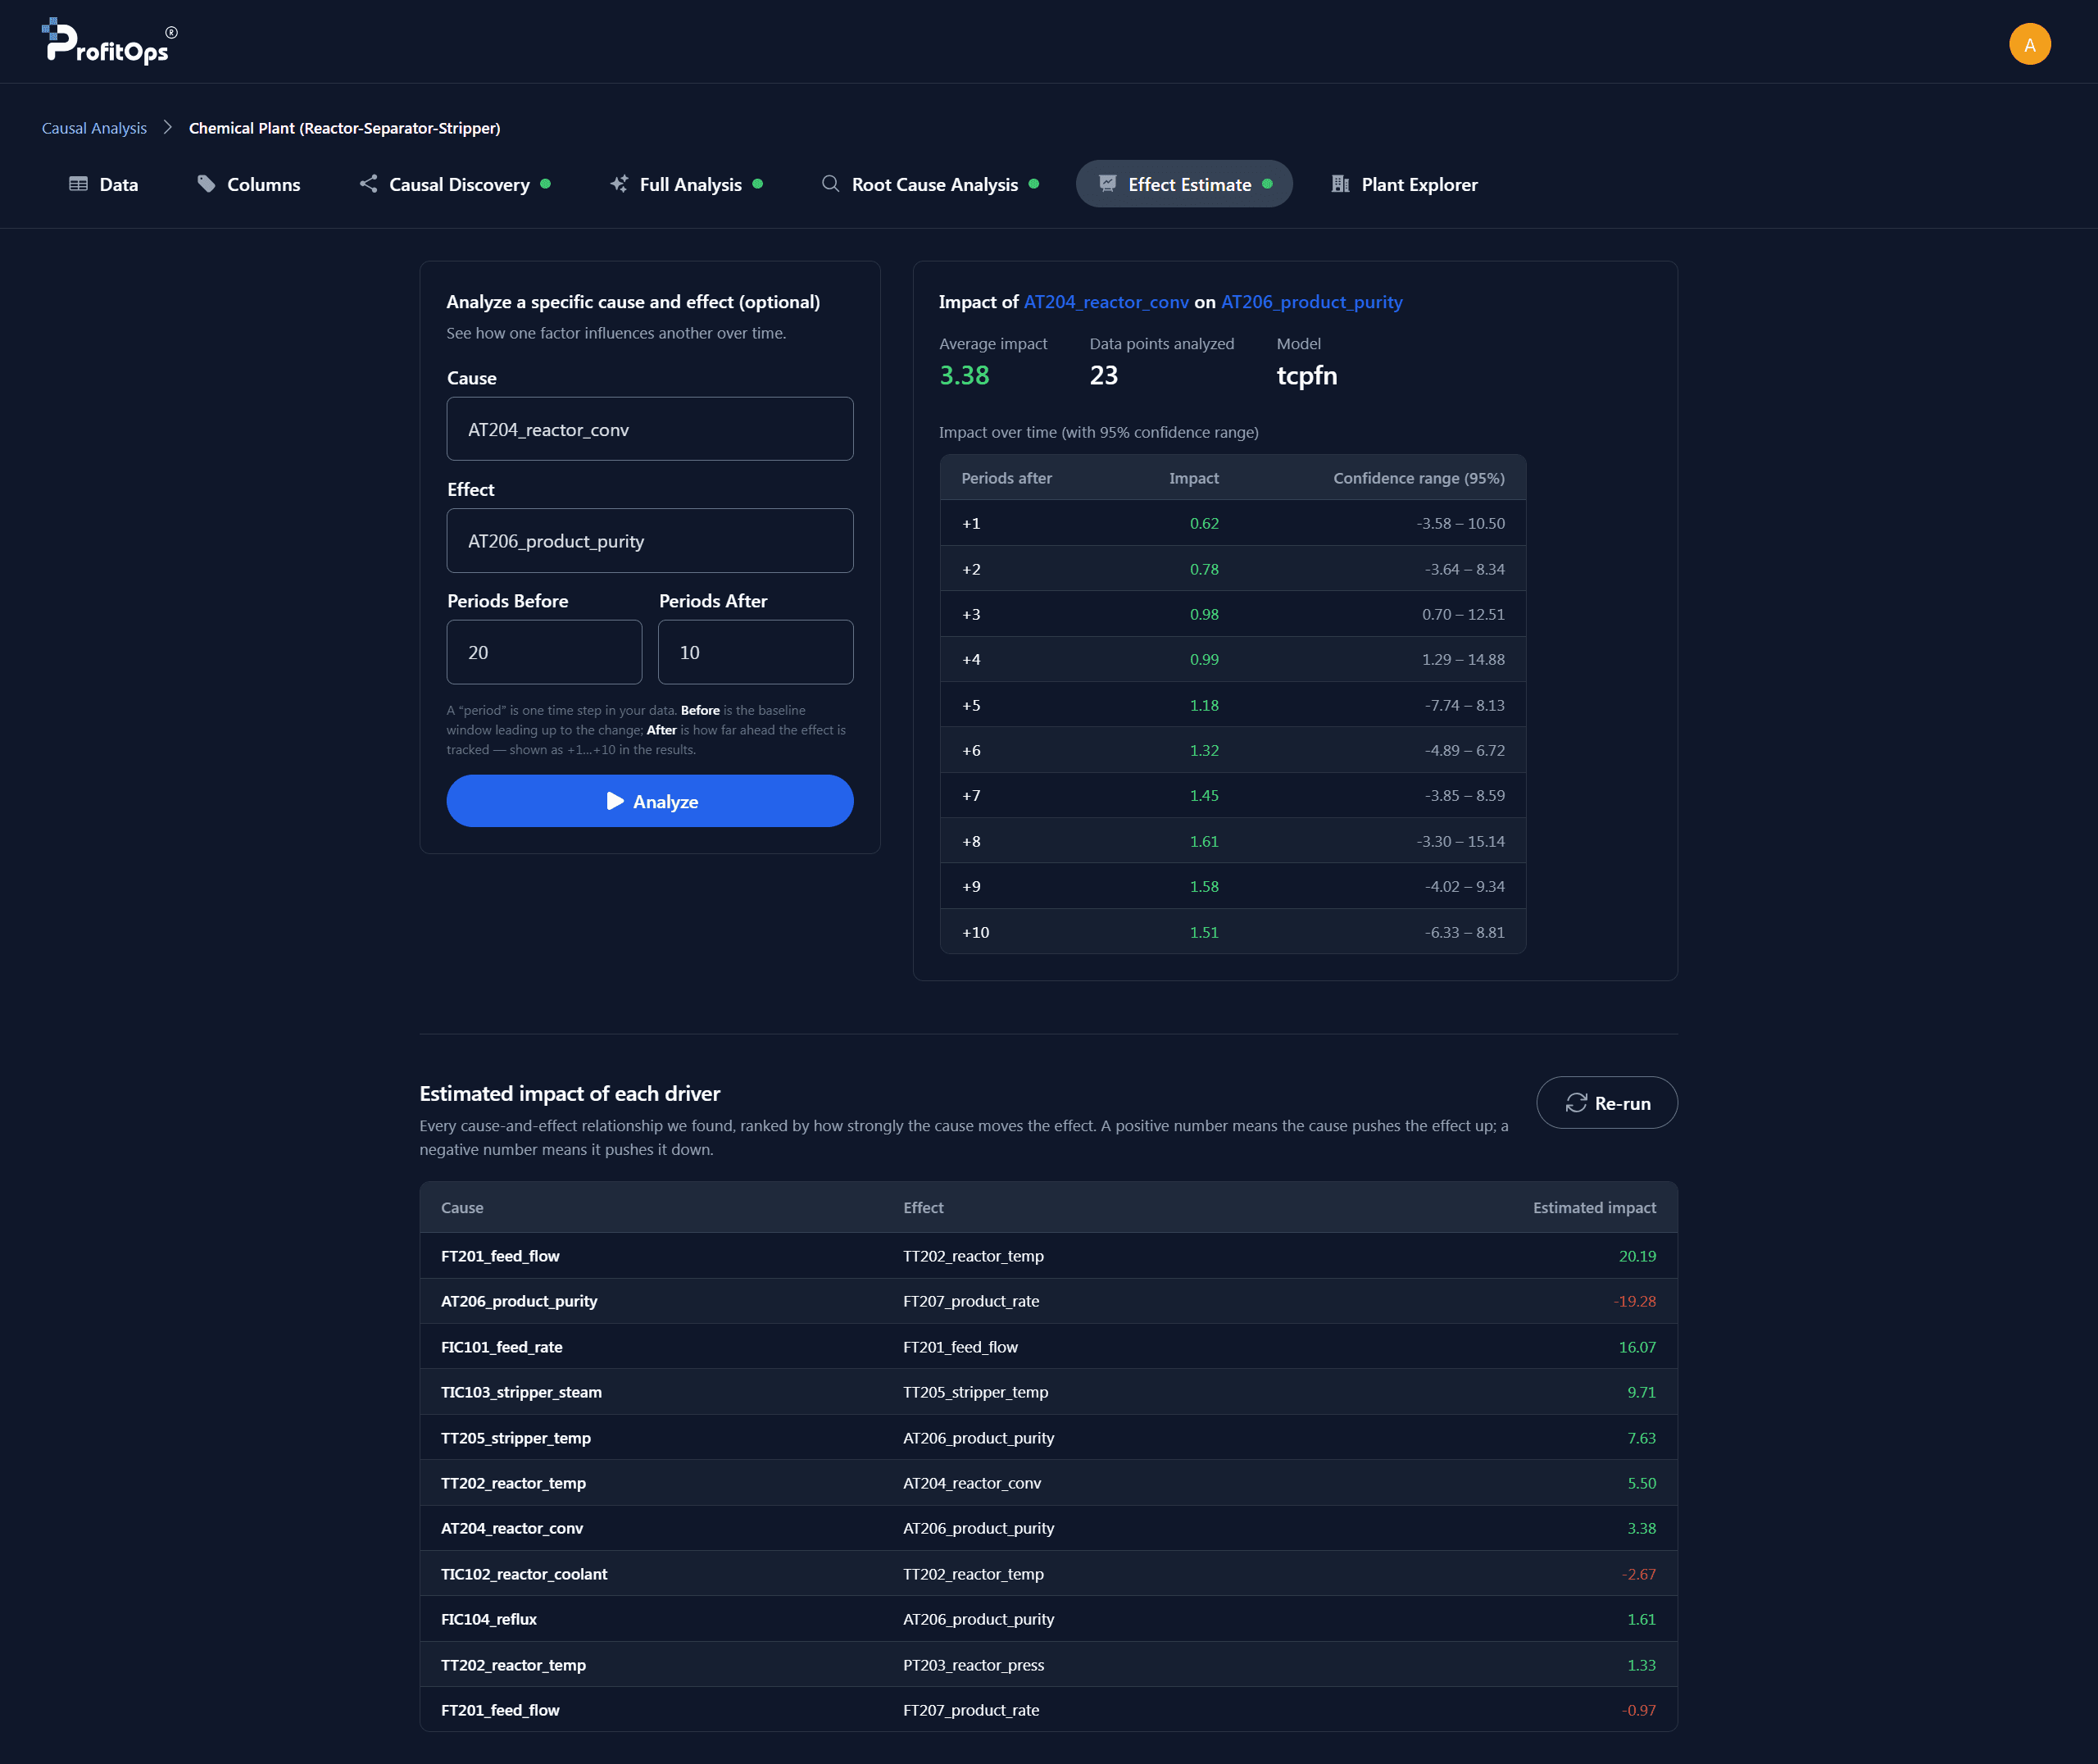
Task: Open the user avatar menu
Action: [2029, 44]
